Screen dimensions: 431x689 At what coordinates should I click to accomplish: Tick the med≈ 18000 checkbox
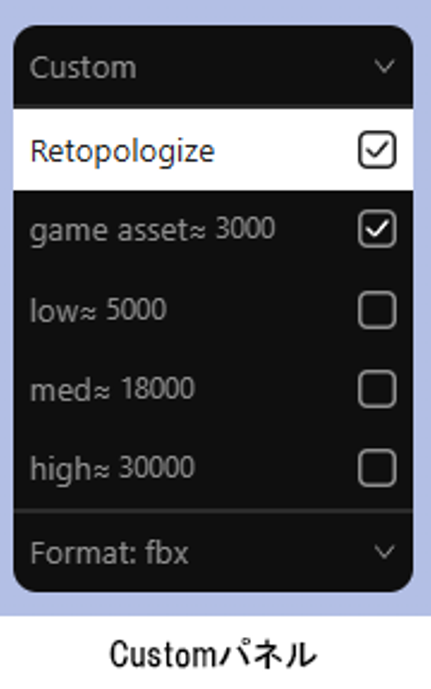[377, 389]
